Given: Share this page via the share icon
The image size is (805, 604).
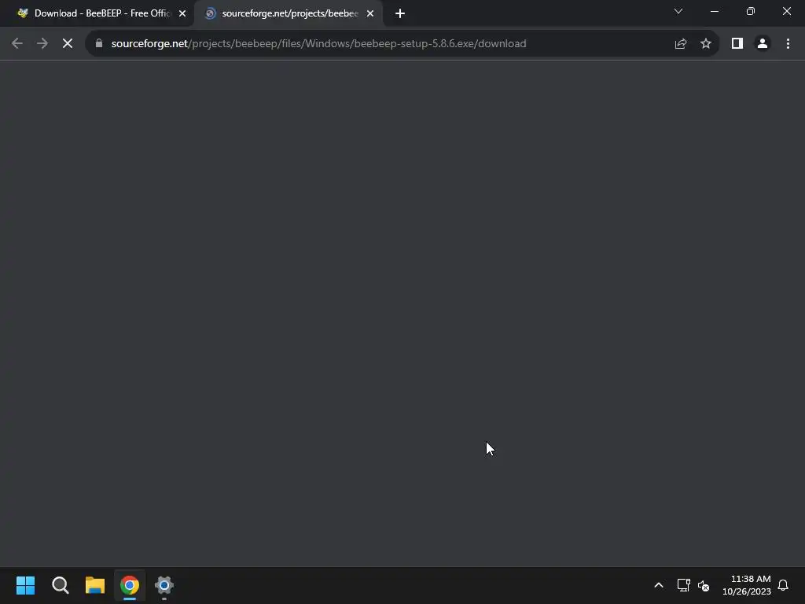Looking at the screenshot, I should pos(681,44).
